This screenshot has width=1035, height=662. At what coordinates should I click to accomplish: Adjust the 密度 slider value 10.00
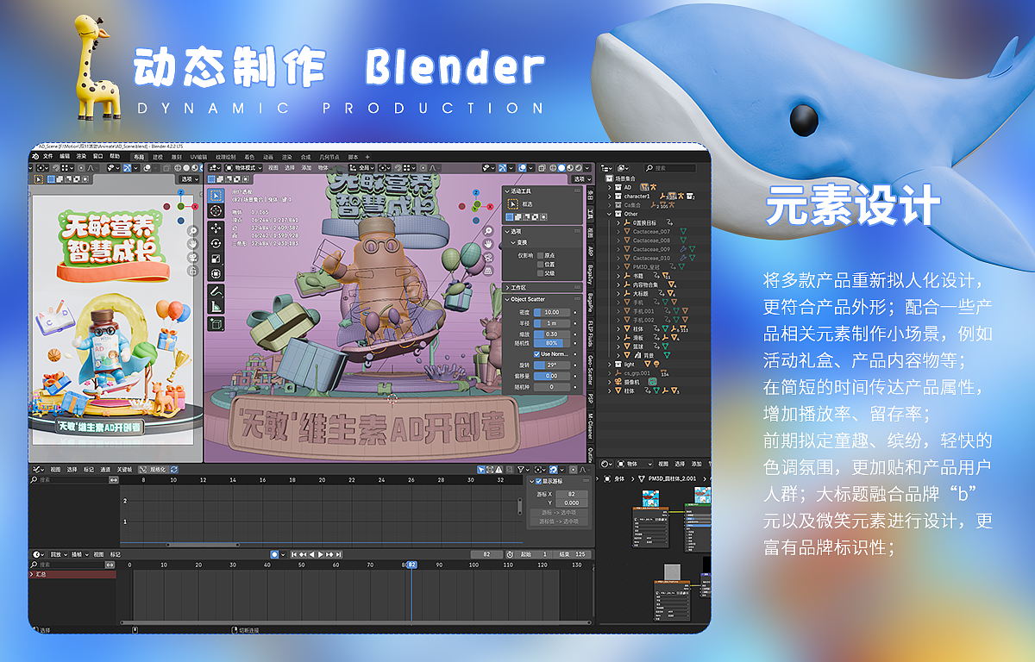pos(552,312)
